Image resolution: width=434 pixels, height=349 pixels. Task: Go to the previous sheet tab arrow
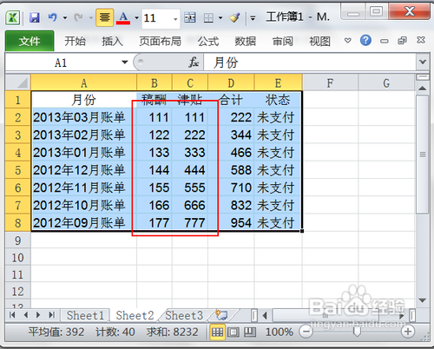point(25,315)
